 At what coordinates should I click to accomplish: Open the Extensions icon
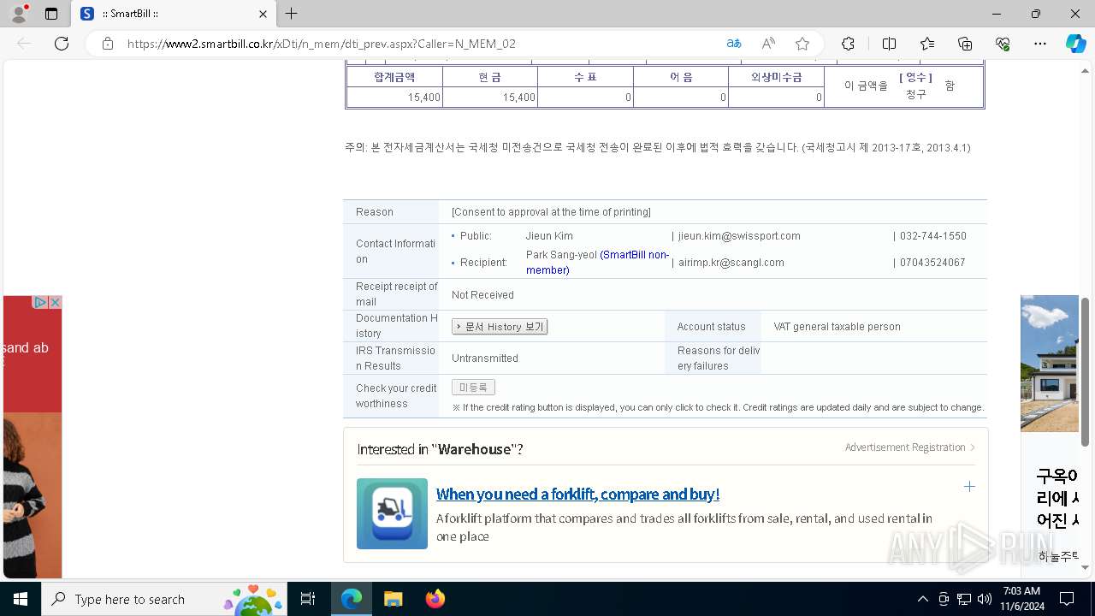point(848,44)
